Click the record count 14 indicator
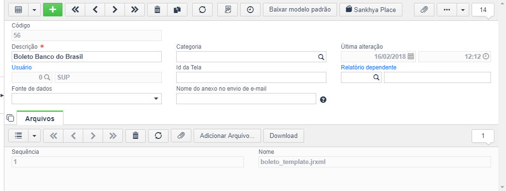 click(x=483, y=10)
